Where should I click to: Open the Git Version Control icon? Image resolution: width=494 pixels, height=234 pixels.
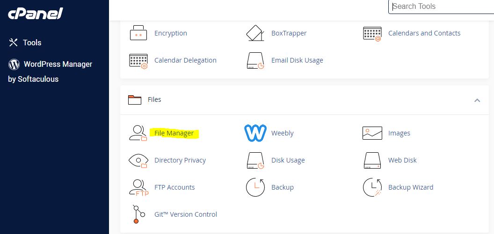(138, 214)
